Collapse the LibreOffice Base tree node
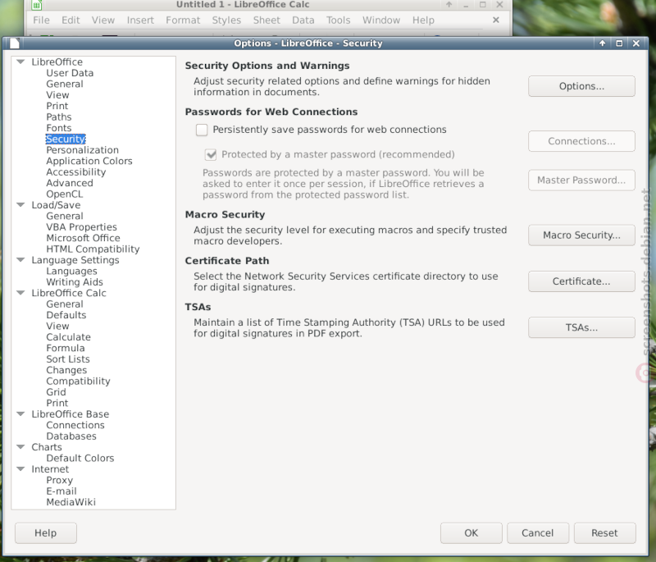The width and height of the screenshot is (656, 562). pos(20,414)
